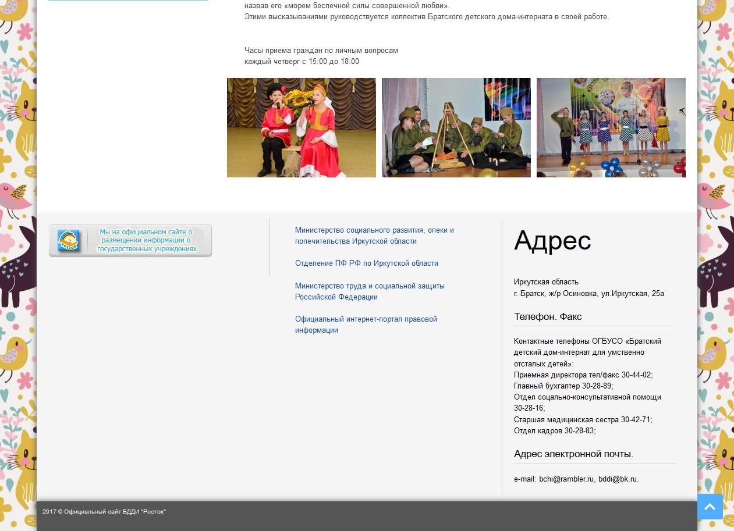The height and width of the screenshot is (531, 734).
Task: Open photo of girls in polka-dot dresses
Action: [611, 127]
